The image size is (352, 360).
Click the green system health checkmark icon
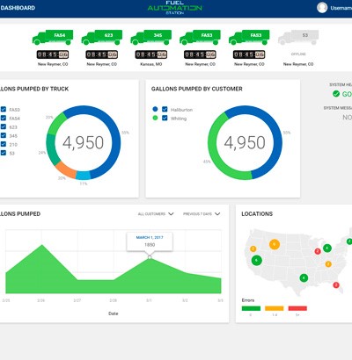(336, 94)
